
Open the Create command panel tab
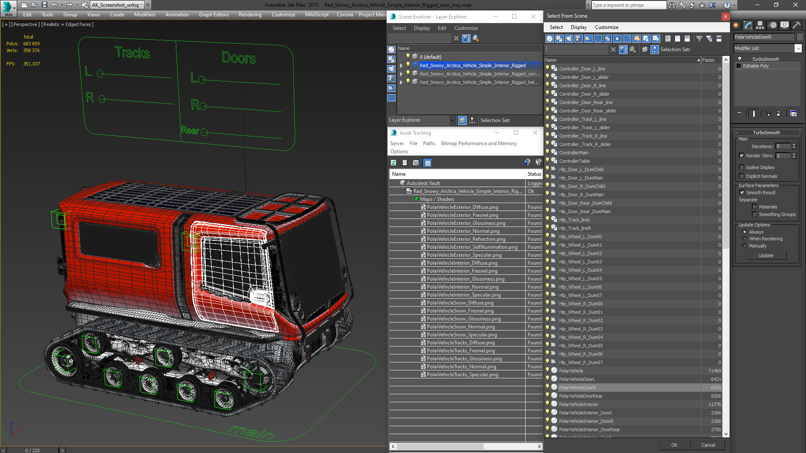click(x=736, y=26)
